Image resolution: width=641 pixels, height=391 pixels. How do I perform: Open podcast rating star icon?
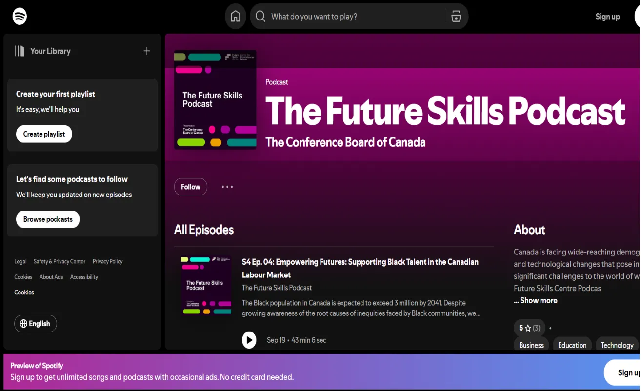click(527, 328)
